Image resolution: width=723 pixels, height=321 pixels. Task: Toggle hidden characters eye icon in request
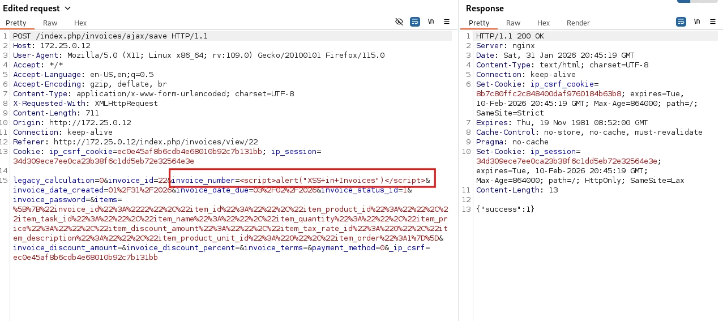pos(399,22)
